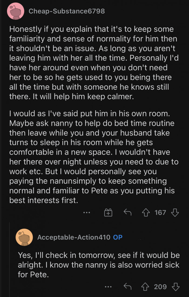Give an award using the gift box icon
The image size is (189, 297).
(108, 212)
